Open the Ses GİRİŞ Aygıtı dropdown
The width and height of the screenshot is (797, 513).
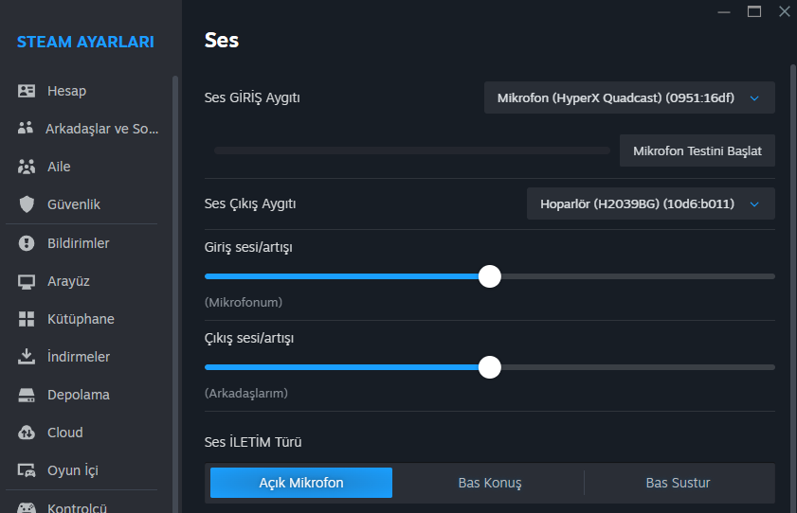[628, 97]
